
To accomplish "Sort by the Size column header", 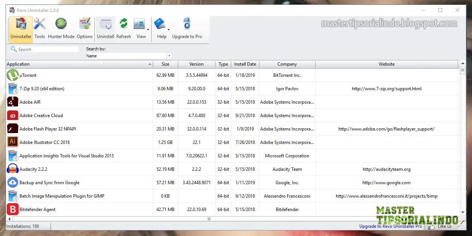I will point(165,64).
